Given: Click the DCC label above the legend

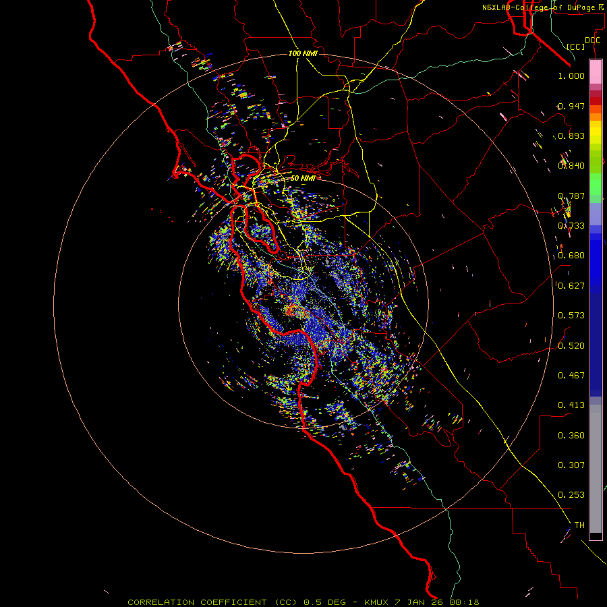Looking at the screenshot, I should [x=592, y=40].
